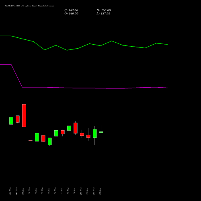The image size is (201, 201).
Task: Click the red candlestick for 17 Nov
Action: [x=63, y=132]
